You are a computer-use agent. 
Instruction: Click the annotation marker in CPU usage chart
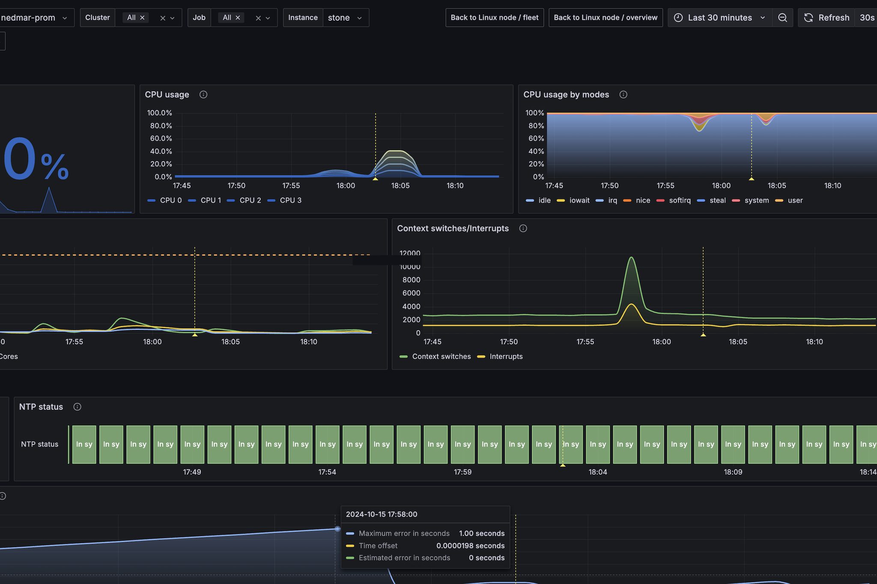(375, 179)
